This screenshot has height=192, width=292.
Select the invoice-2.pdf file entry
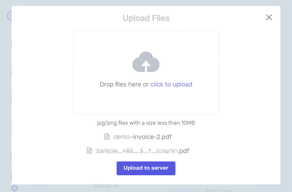point(142,137)
